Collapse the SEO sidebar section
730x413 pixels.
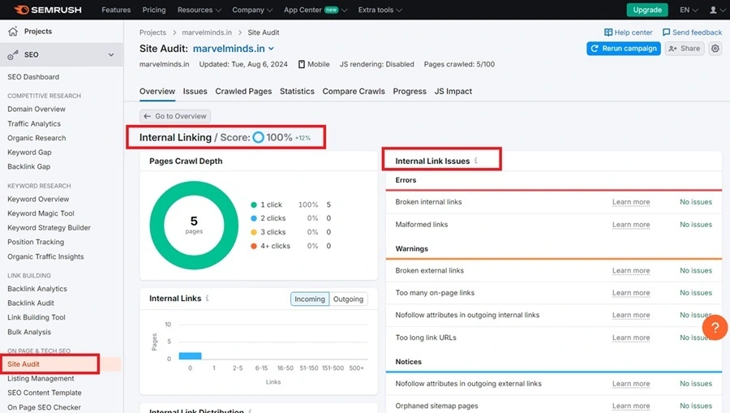click(x=111, y=54)
